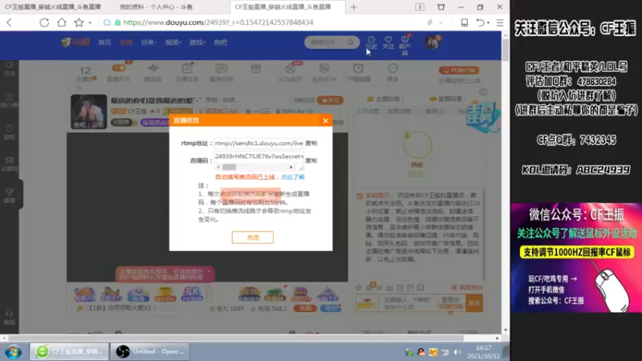This screenshot has height=361, width=642.
Task: Go to the browser home page icon
Action: (62, 22)
